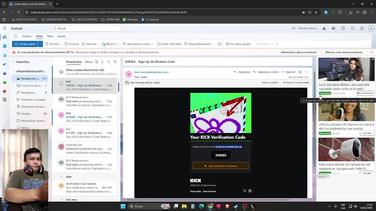The image size is (376, 211).
Task: Open Privacy Policy link in email
Action: coord(196,191)
